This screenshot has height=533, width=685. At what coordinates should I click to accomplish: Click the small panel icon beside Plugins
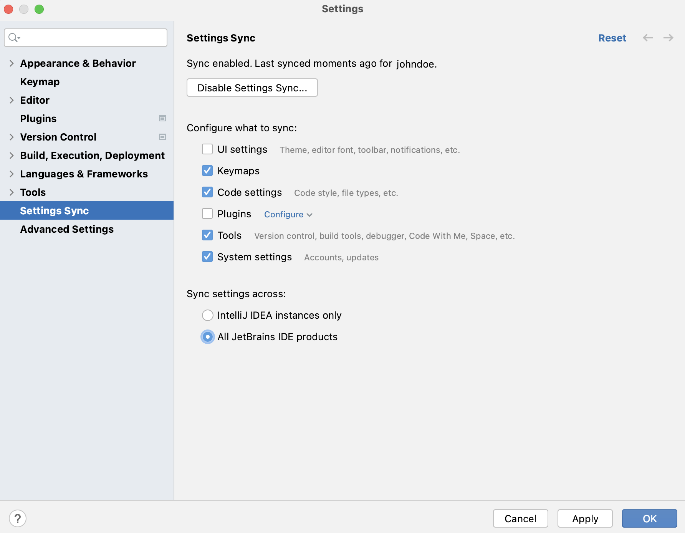[162, 119]
